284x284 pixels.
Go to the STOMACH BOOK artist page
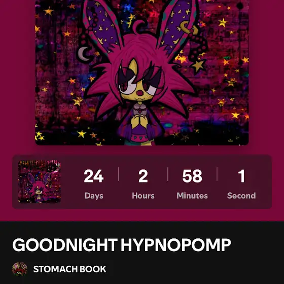pyautogui.click(x=70, y=269)
